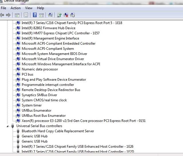Viewport: 183px width, 156px height.
Task: Click icon for Synaptics SMBus Driver
Action: point(18,95)
